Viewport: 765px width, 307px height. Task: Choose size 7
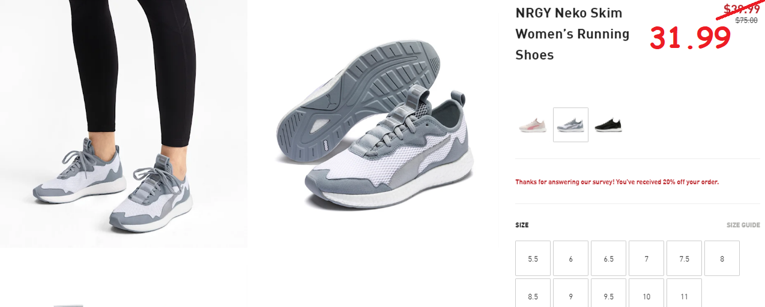pyautogui.click(x=646, y=258)
